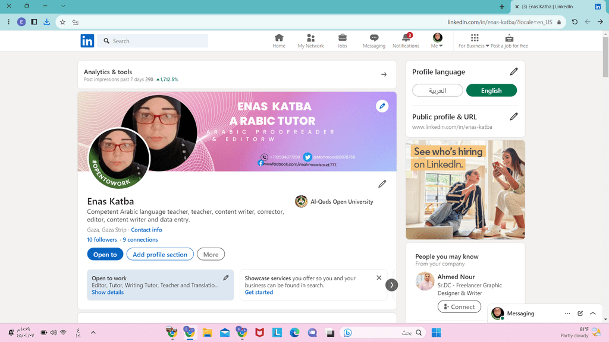609x342 pixels.
Task: Open Contact info link
Action: click(146, 230)
